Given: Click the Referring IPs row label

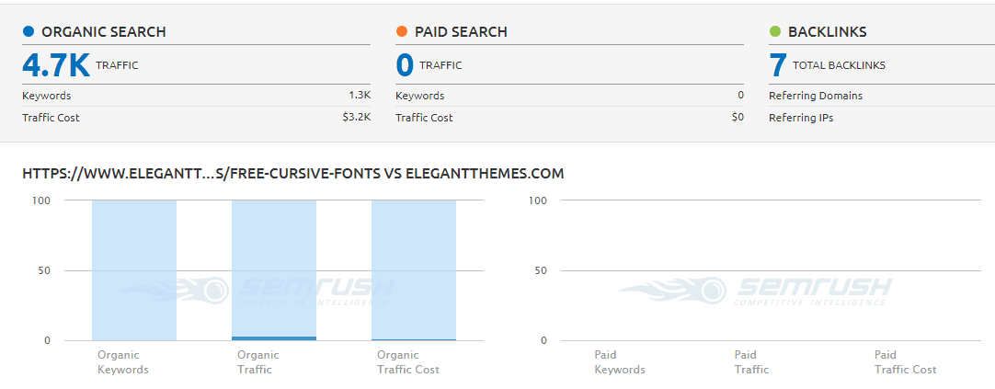Looking at the screenshot, I should point(801,118).
